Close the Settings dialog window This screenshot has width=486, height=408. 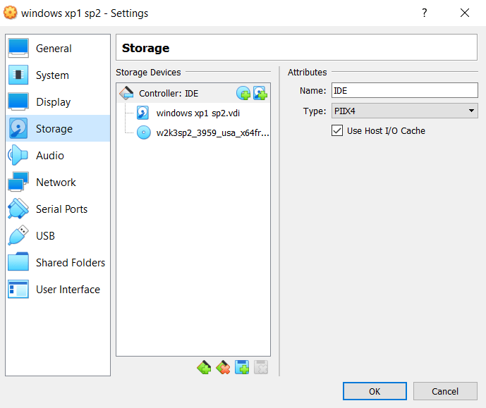click(x=465, y=13)
